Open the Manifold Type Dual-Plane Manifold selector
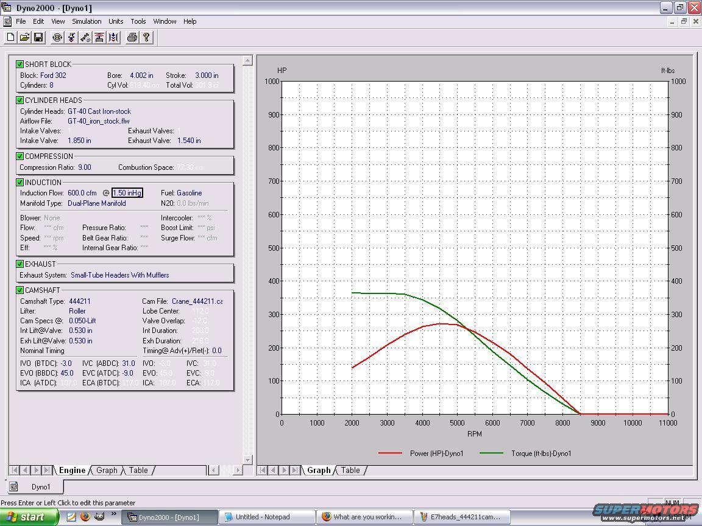This screenshot has height=526, width=702. click(x=96, y=203)
